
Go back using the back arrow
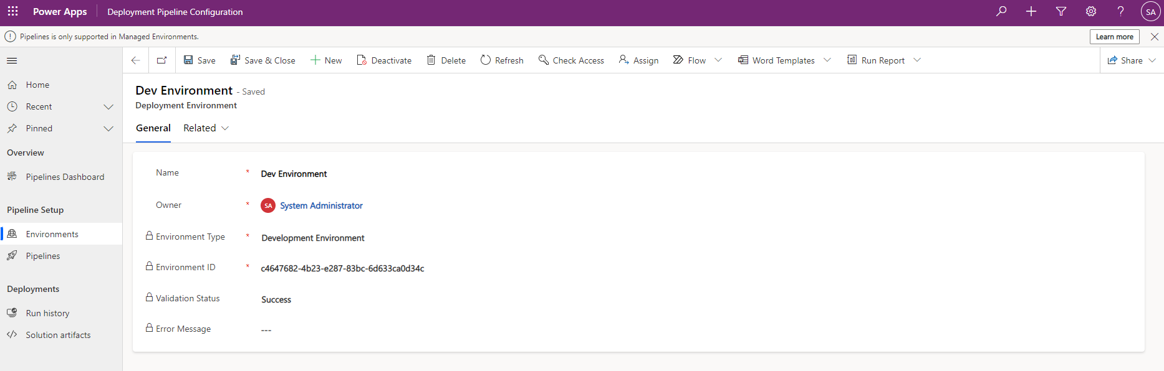point(135,60)
